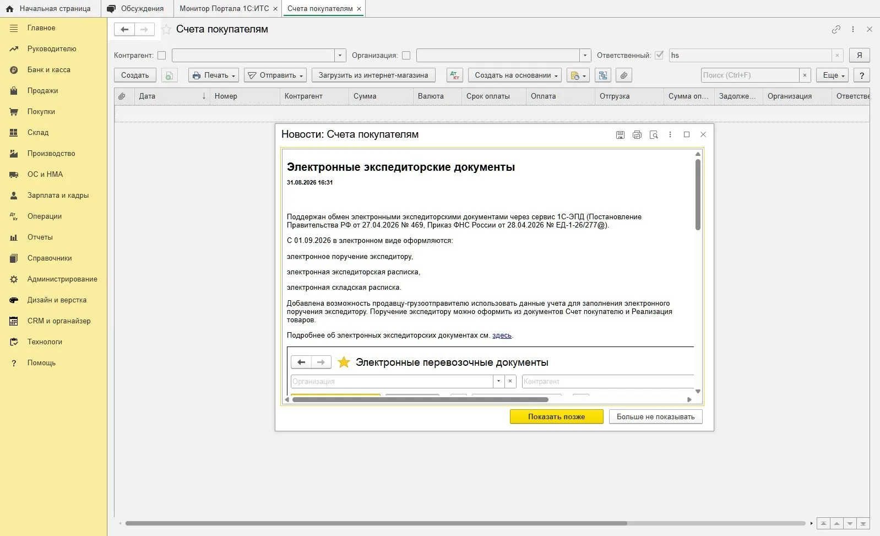880x536 pixels.
Task: Click the Показать позже button
Action: pos(557,417)
